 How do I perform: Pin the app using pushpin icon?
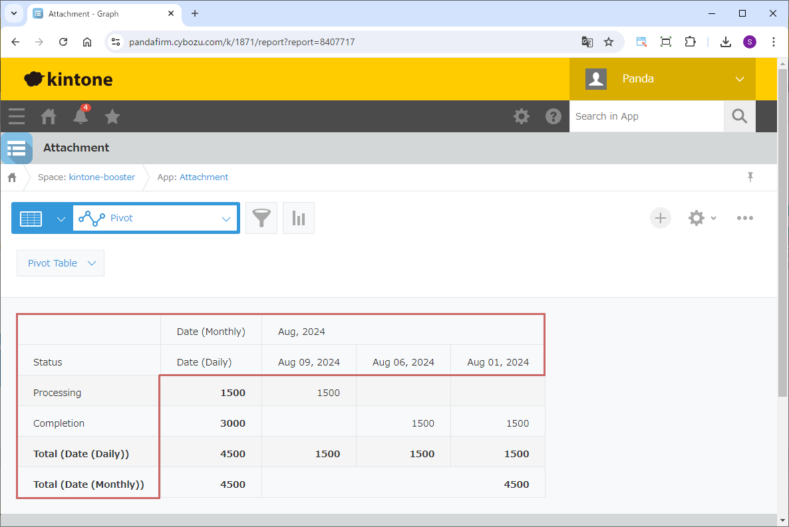750,177
